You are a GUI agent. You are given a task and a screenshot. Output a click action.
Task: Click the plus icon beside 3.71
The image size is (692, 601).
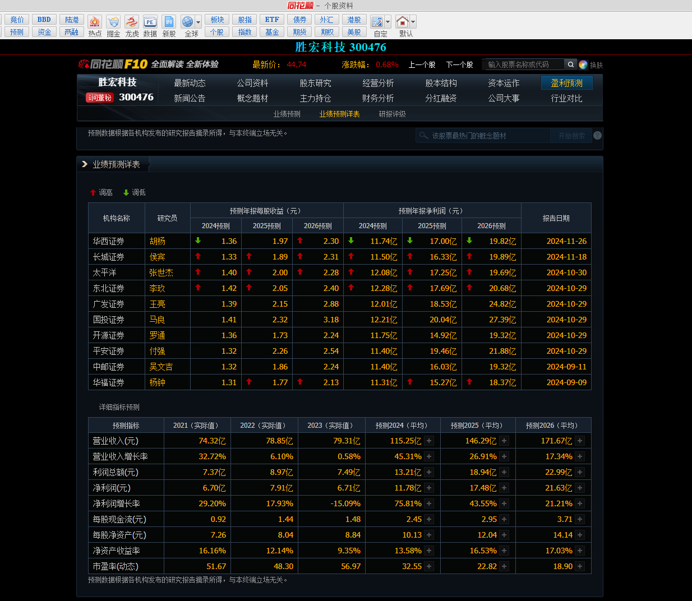(580, 519)
